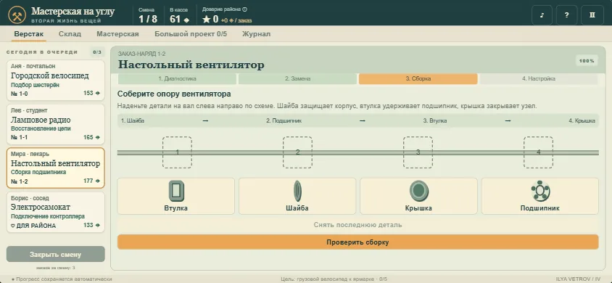The width and height of the screenshot is (612, 283).
Task: Click coin icon on Ламповое радио reward
Action: click(98, 138)
